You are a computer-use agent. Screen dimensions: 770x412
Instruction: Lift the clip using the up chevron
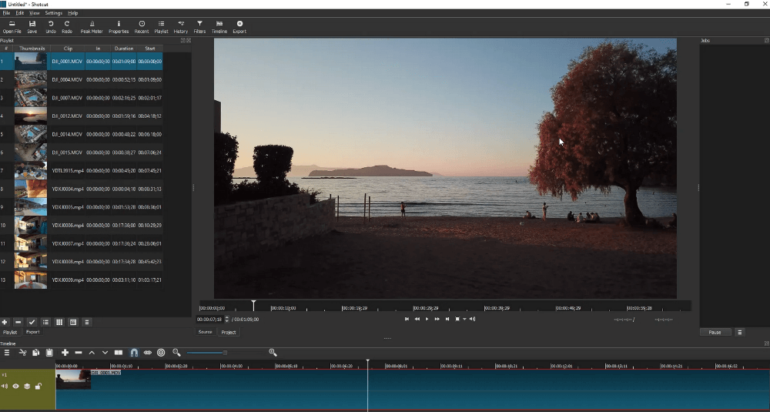[92, 353]
